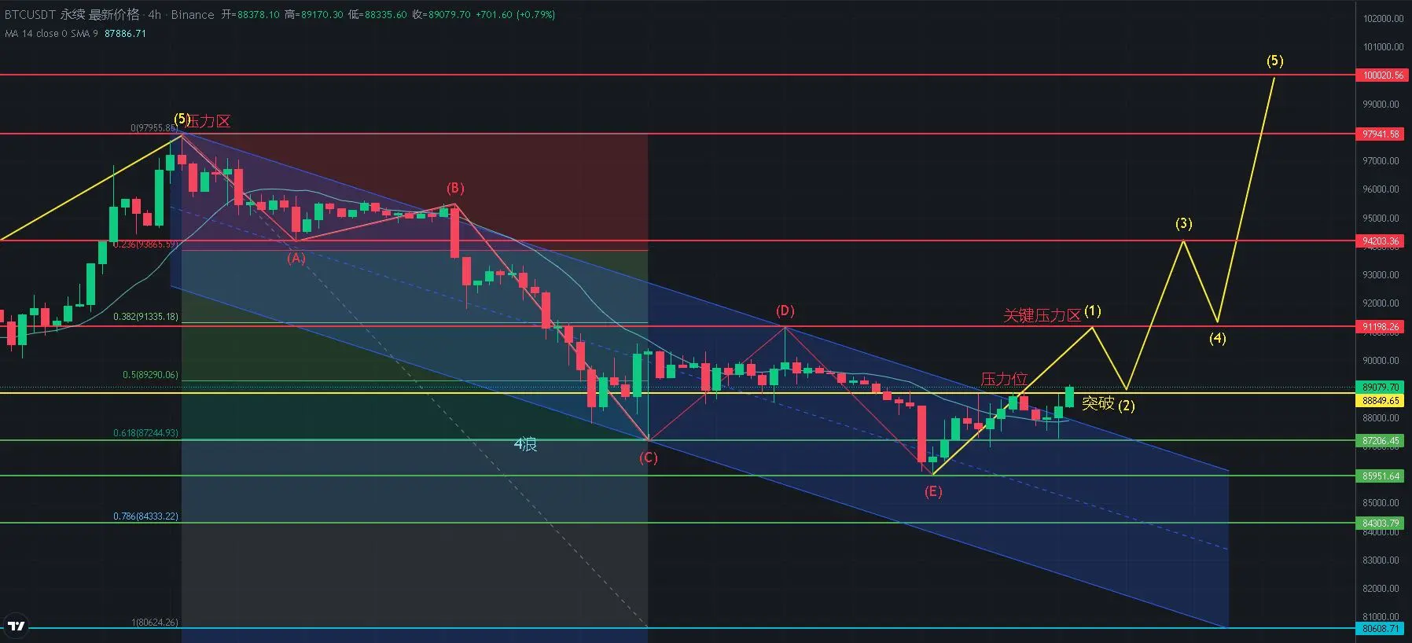Viewport: 1412px width, 643px height.
Task: Click the (B) wave label
Action: [455, 189]
